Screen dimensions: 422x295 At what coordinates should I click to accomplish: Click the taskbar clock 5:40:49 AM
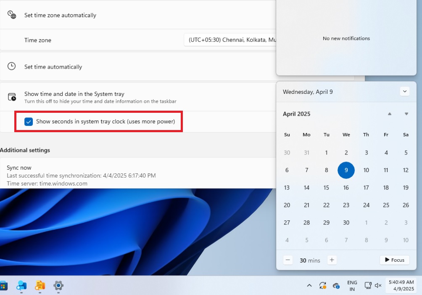[401, 286]
